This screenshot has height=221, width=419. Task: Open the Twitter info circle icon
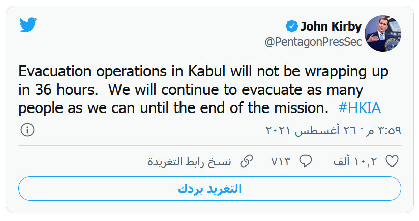(27, 130)
